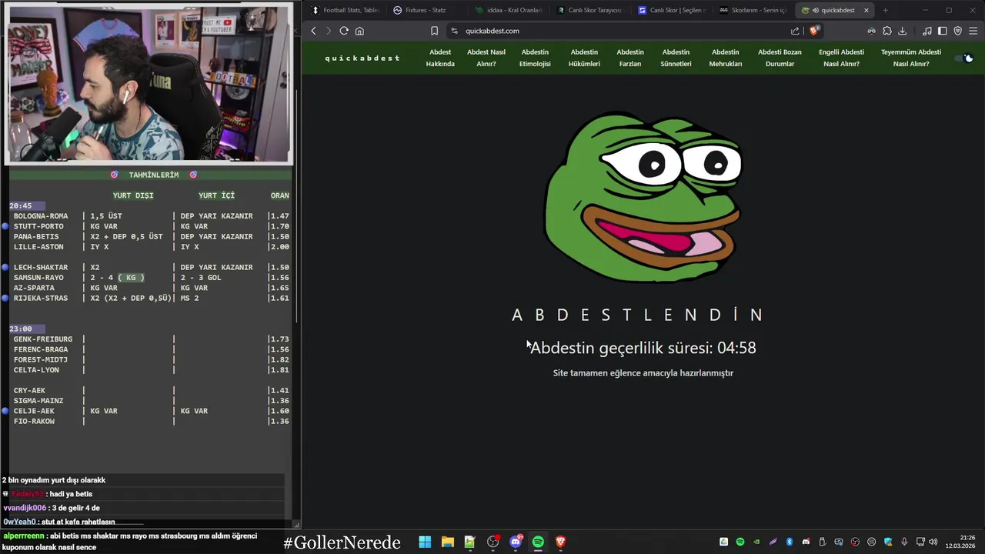The height and width of the screenshot is (554, 985).
Task: Open OBS Studio from the taskbar
Action: pos(492,542)
